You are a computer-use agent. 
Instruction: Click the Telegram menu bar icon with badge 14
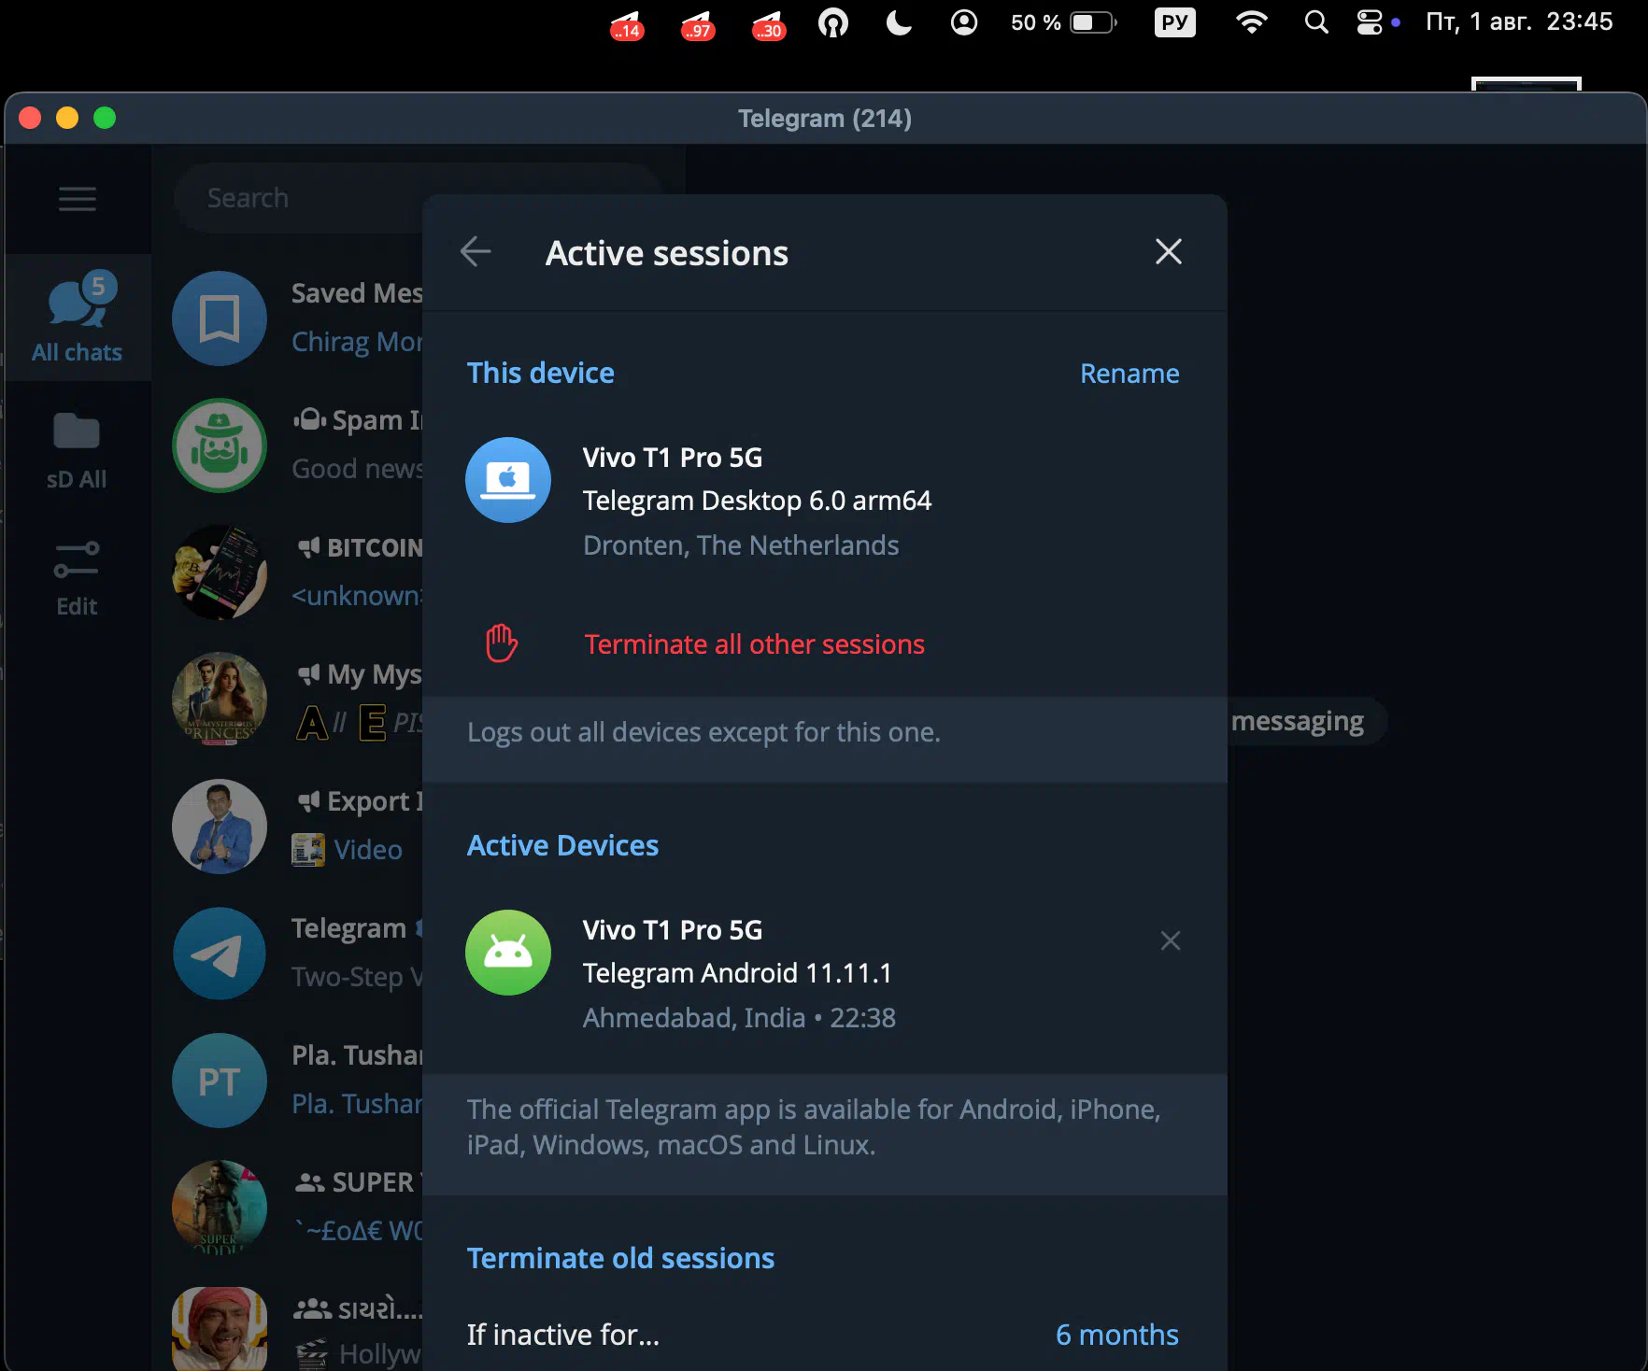point(627,25)
